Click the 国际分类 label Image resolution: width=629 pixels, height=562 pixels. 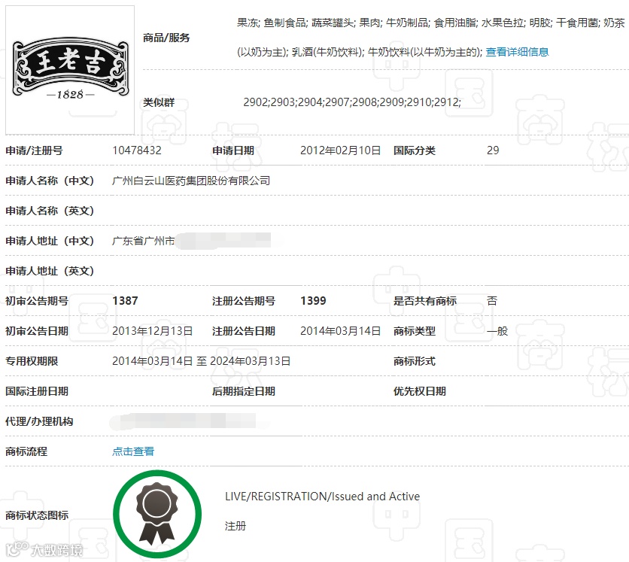tap(415, 150)
